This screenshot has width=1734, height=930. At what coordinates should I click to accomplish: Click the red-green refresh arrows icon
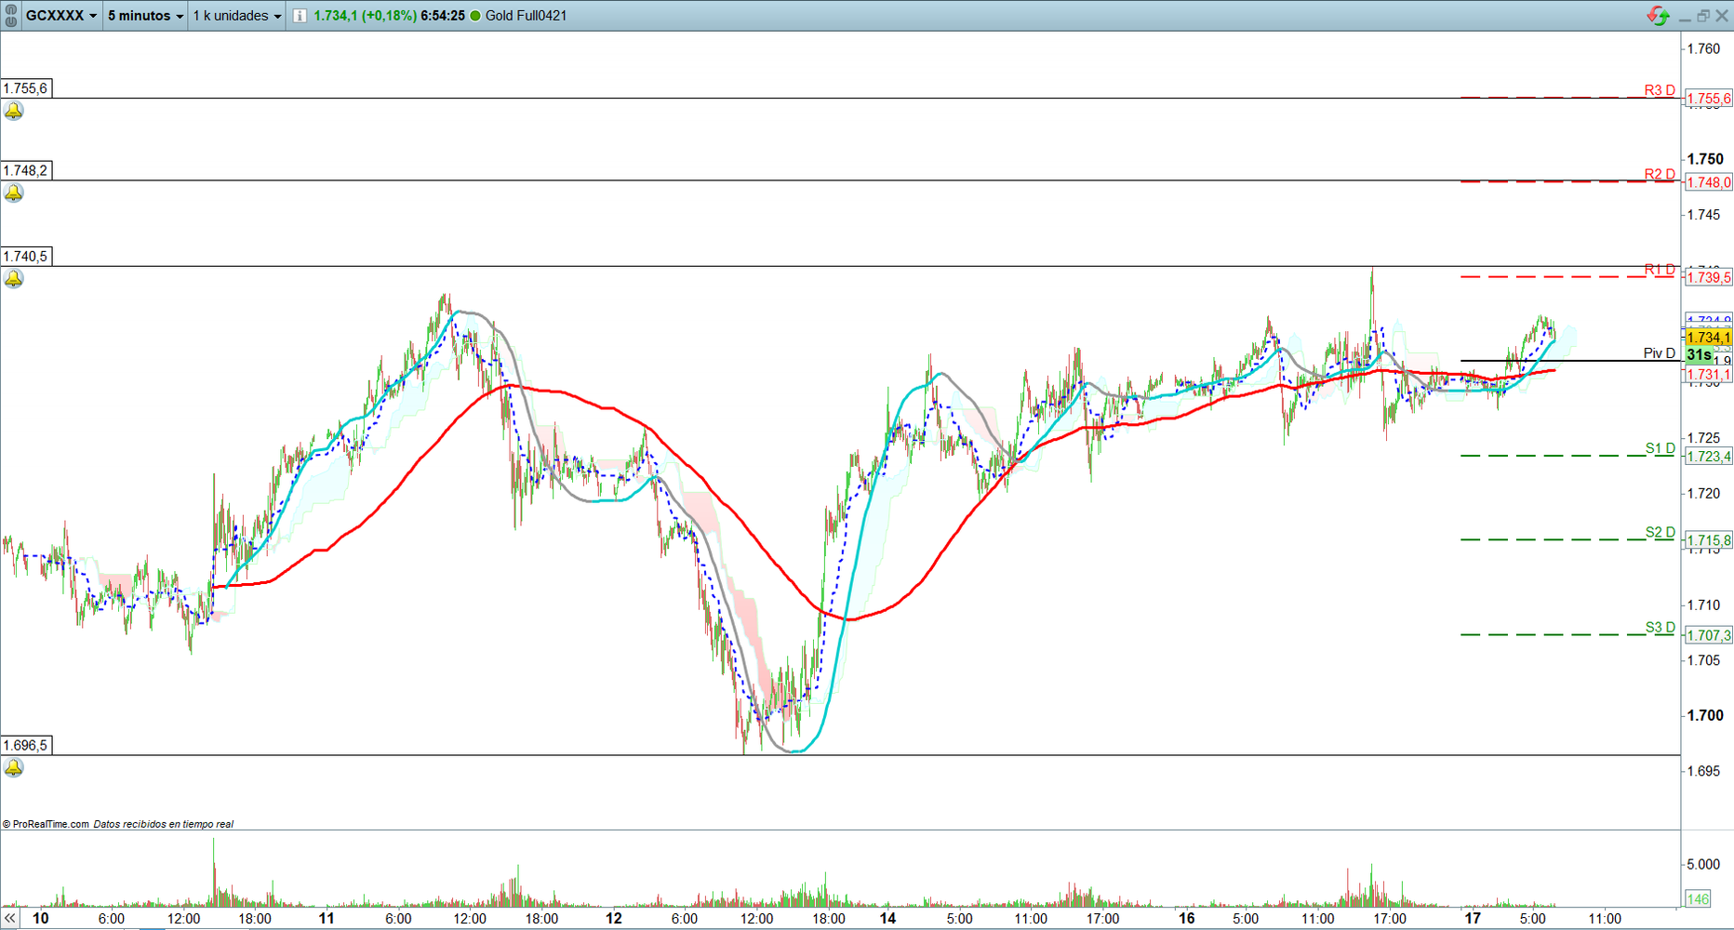[x=1658, y=16]
